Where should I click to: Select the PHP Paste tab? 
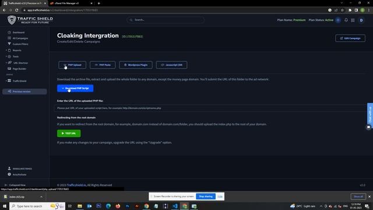(103, 65)
